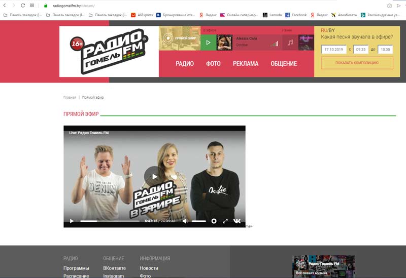This screenshot has height=278, width=406.
Task: Open Онлайн-гипермаркет bookmark
Action: point(239,15)
